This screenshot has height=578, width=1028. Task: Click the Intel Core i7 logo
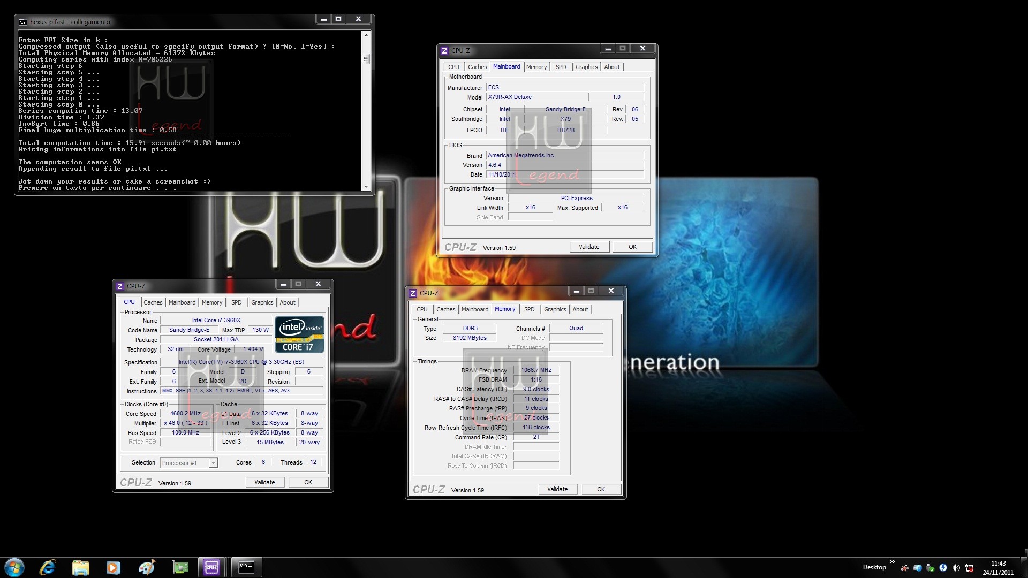click(299, 334)
